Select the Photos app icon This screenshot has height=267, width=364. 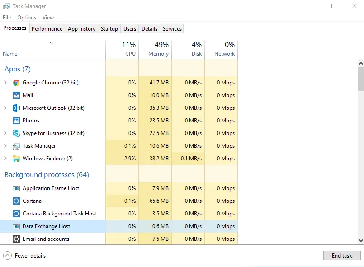(x=16, y=121)
